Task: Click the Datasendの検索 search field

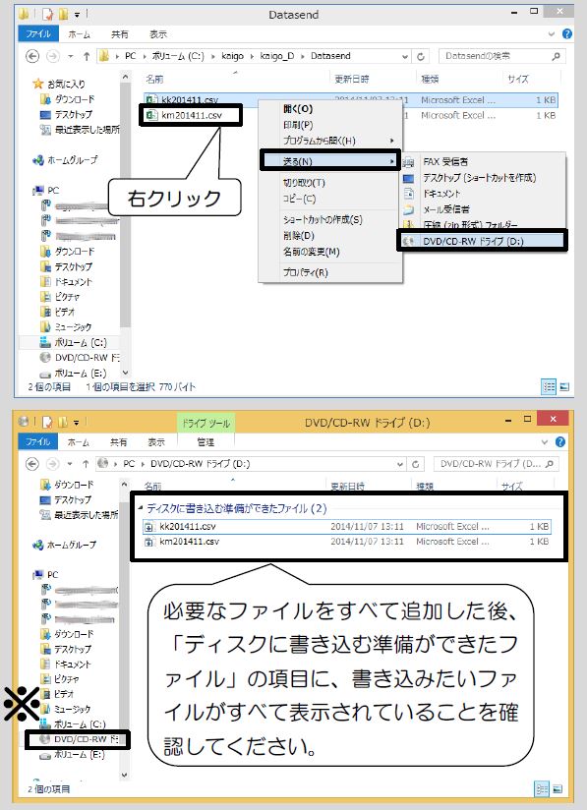Action: (x=501, y=56)
